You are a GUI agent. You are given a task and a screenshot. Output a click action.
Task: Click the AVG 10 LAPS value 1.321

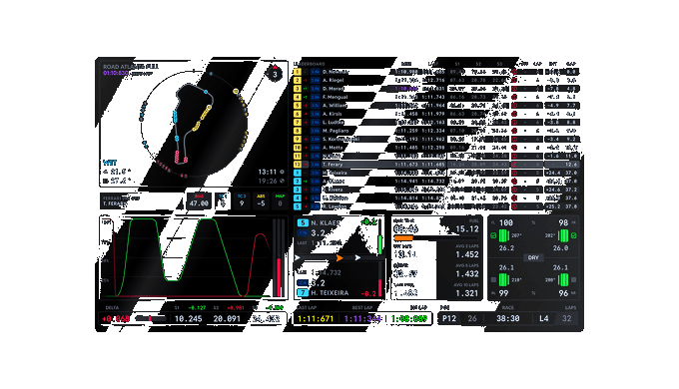pyautogui.click(x=467, y=293)
